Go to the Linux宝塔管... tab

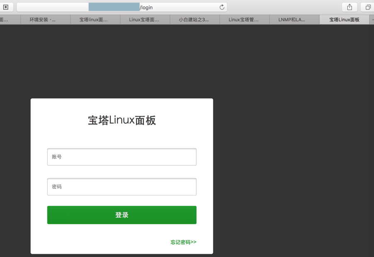244,20
